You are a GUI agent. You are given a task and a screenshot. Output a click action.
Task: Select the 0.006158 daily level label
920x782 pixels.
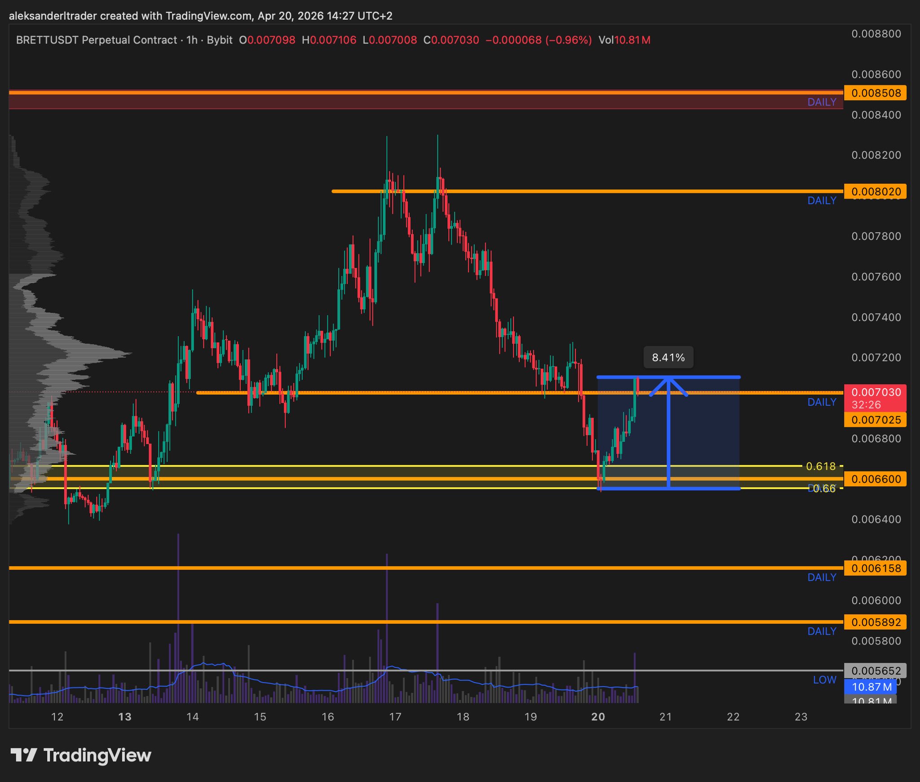(x=875, y=568)
